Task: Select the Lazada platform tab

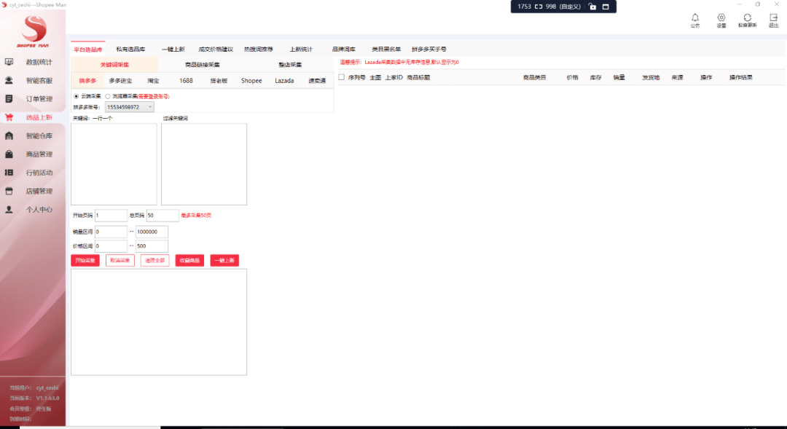Action: [284, 81]
